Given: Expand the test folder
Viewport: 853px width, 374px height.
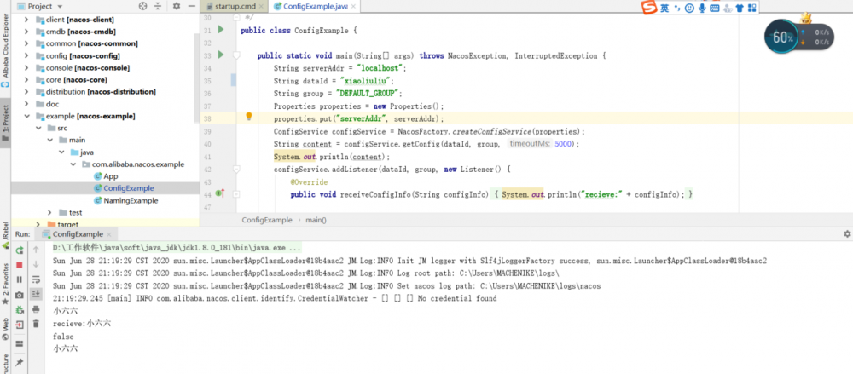Looking at the screenshot, I should (49, 212).
